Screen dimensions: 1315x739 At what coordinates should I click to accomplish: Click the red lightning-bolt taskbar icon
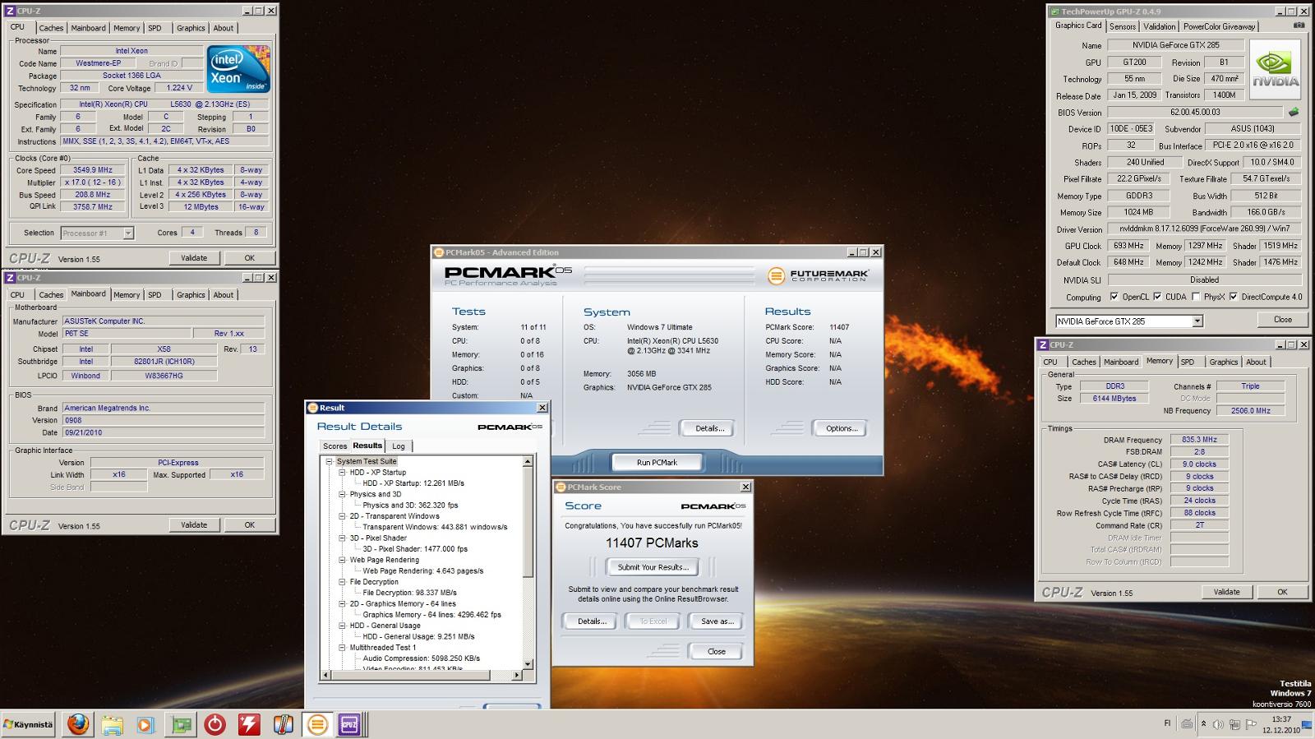coord(249,724)
